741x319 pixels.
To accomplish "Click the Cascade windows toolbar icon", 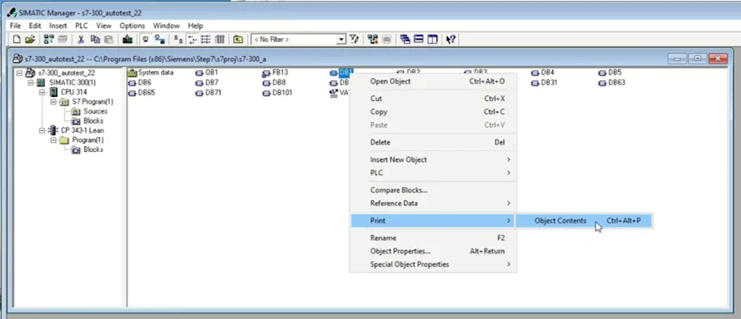I will click(405, 39).
